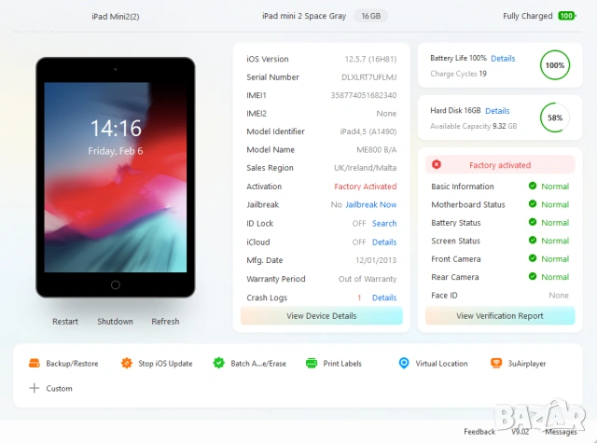This screenshot has height=443, width=597.
Task: Click iPad mini 2 Space Gray title
Action: (x=304, y=16)
